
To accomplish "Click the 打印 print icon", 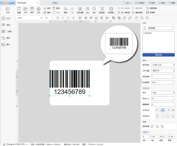I will (38, 9).
